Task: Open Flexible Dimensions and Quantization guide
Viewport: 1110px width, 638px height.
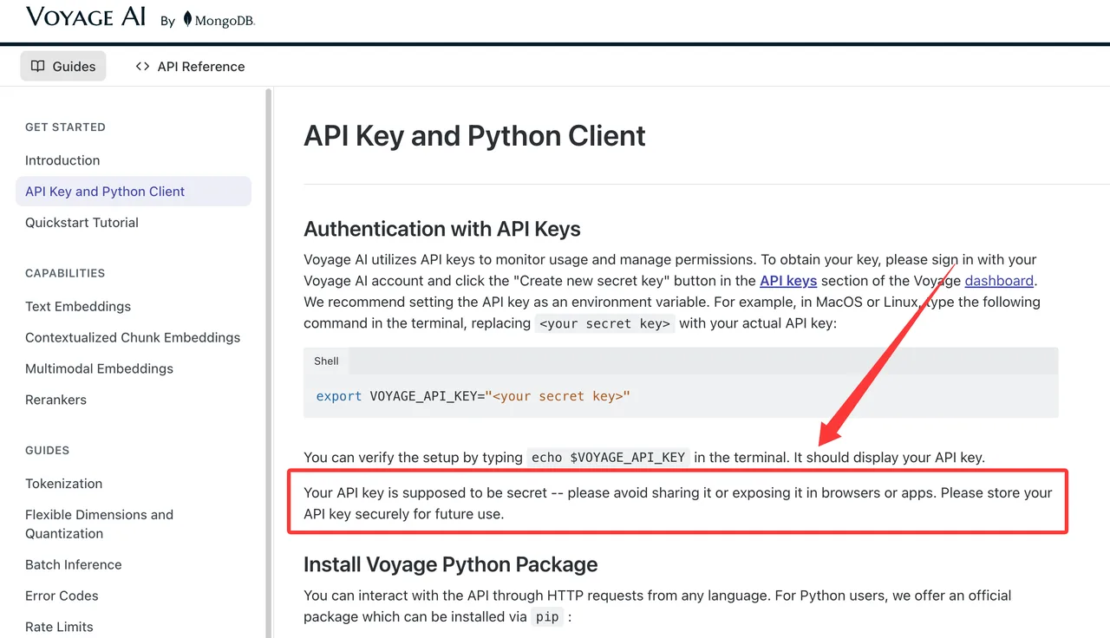Action: coord(99,524)
